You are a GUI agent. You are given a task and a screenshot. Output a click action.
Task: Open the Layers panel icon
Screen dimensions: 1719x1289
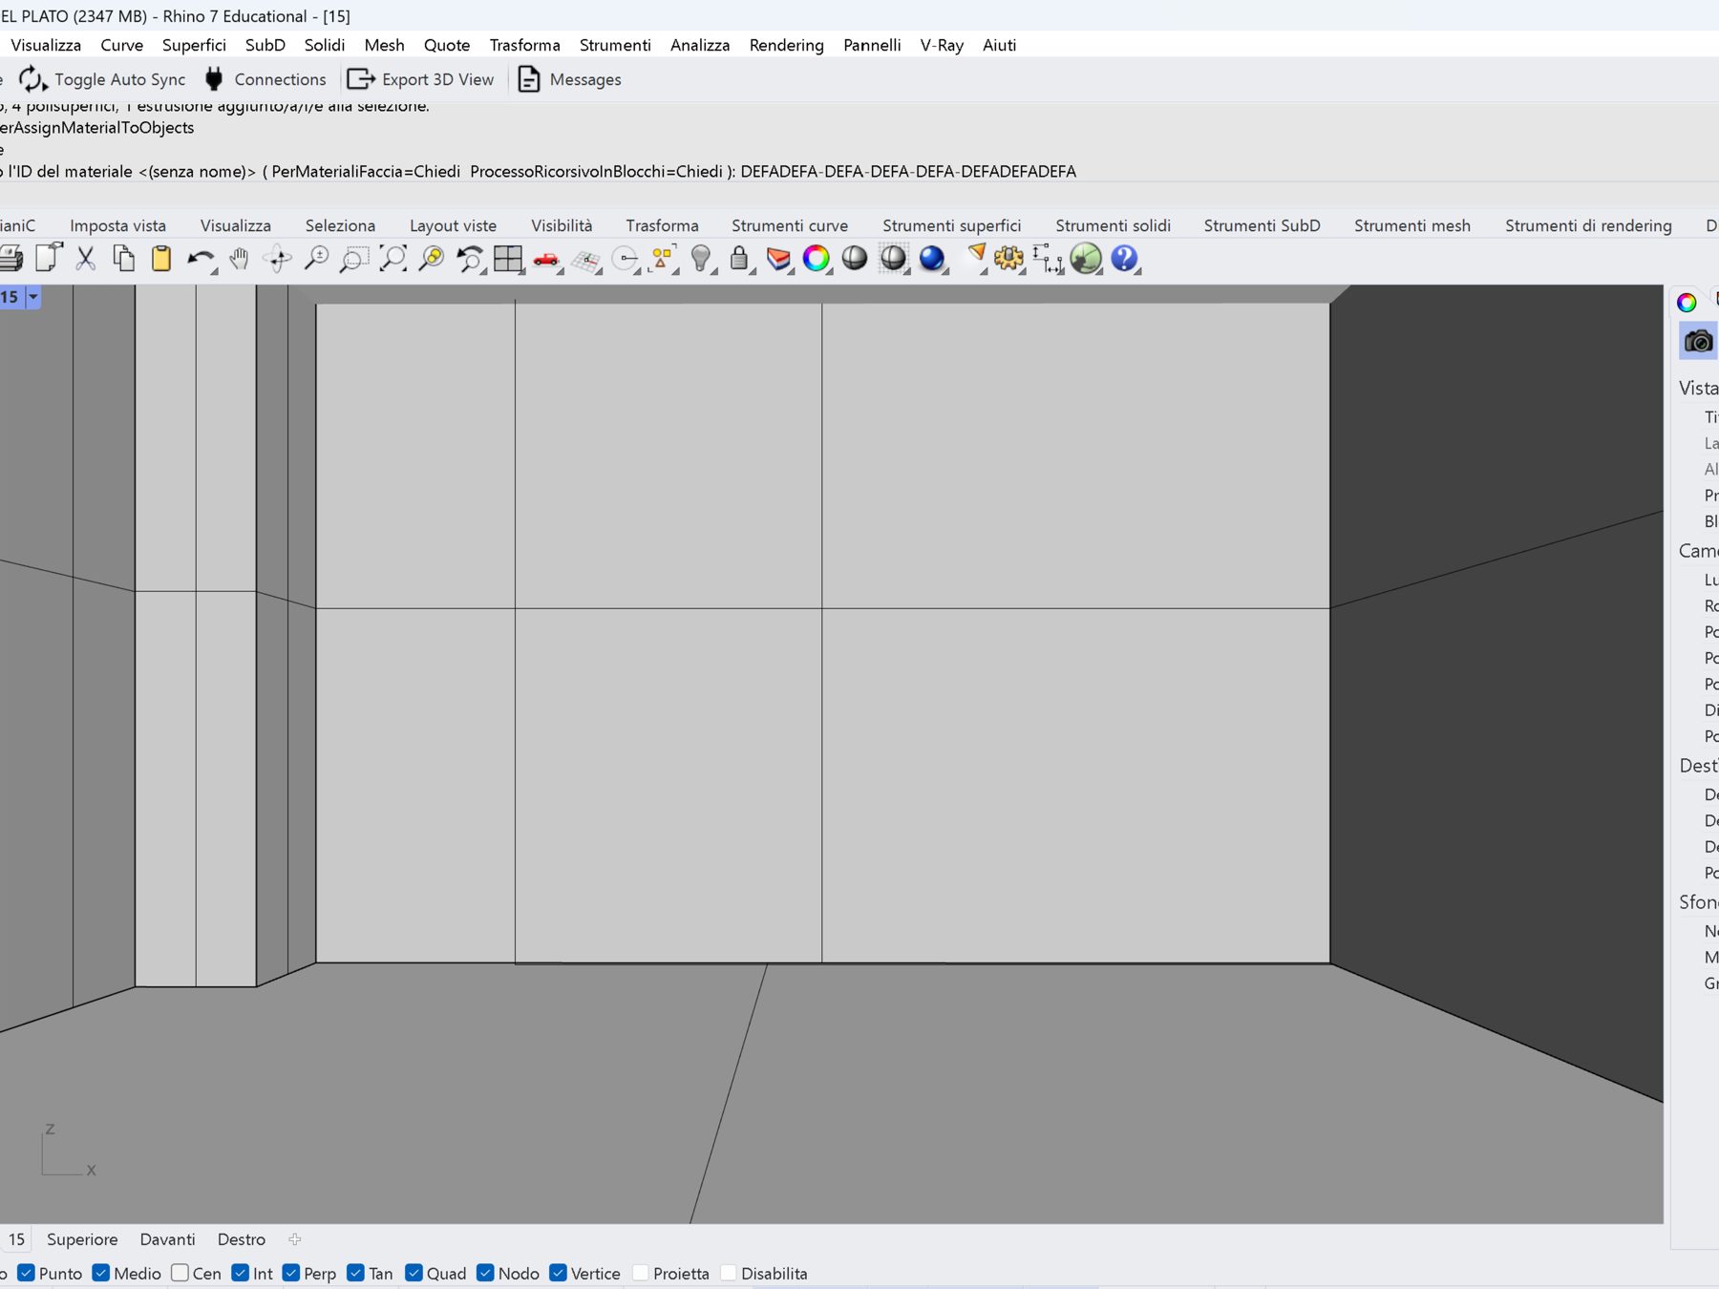click(x=778, y=259)
